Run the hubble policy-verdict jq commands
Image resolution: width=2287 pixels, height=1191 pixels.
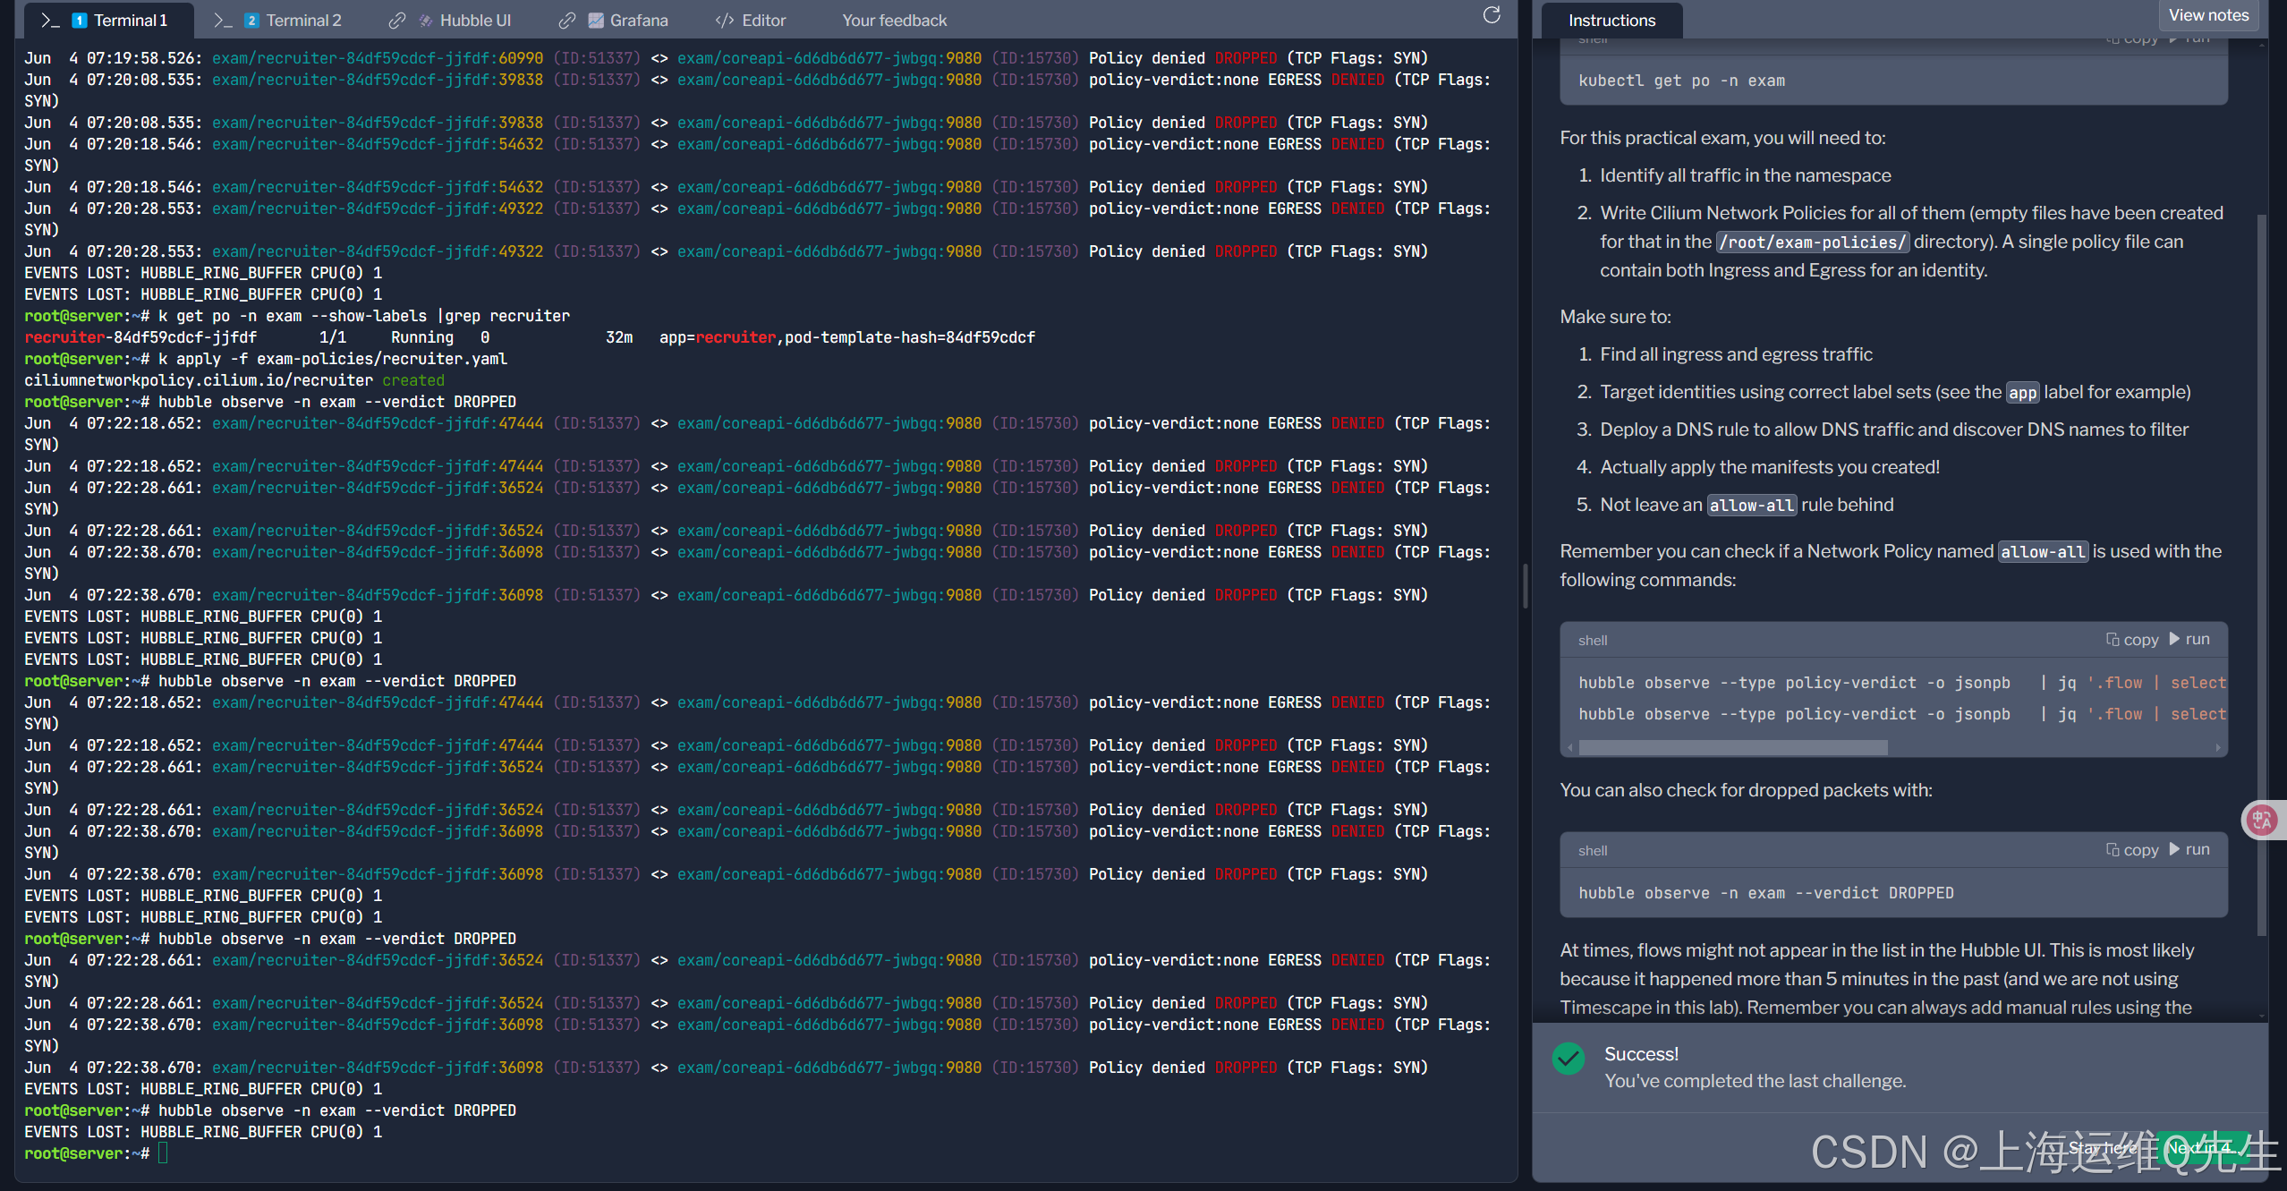(2189, 640)
